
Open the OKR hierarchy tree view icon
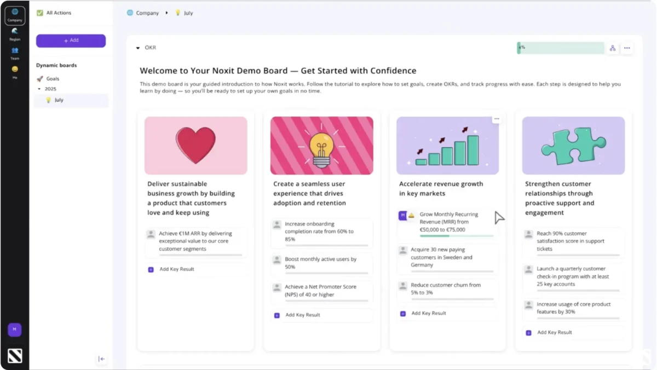[x=613, y=48]
